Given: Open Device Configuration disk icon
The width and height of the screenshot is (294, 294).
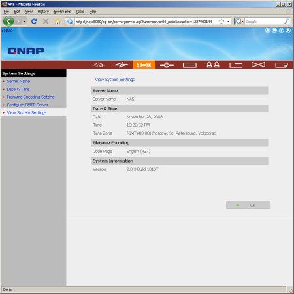Looking at the screenshot, I should [x=189, y=65].
